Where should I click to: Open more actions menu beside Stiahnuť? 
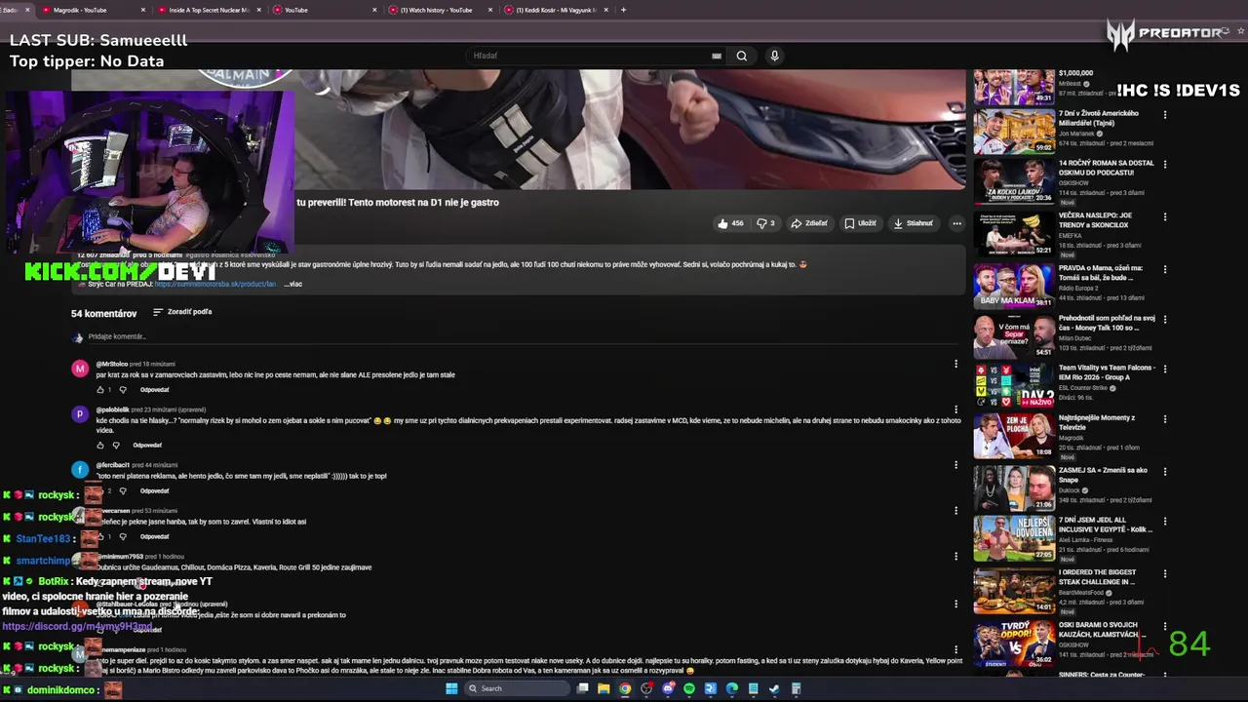point(956,223)
